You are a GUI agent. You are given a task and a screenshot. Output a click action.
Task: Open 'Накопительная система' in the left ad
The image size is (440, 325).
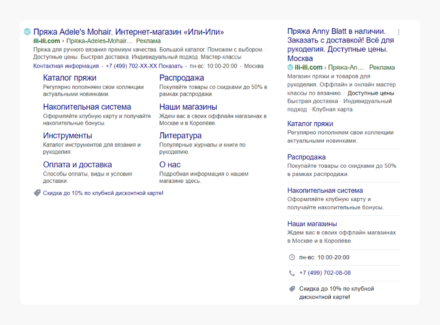(87, 107)
